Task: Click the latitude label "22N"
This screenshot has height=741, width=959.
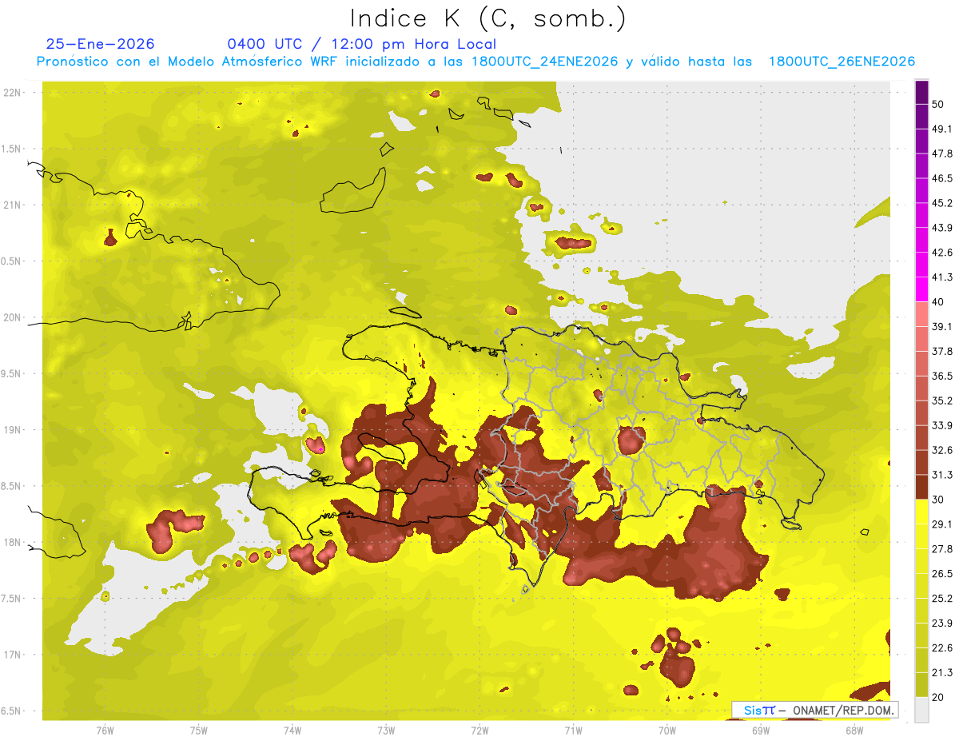Action: pyautogui.click(x=11, y=93)
